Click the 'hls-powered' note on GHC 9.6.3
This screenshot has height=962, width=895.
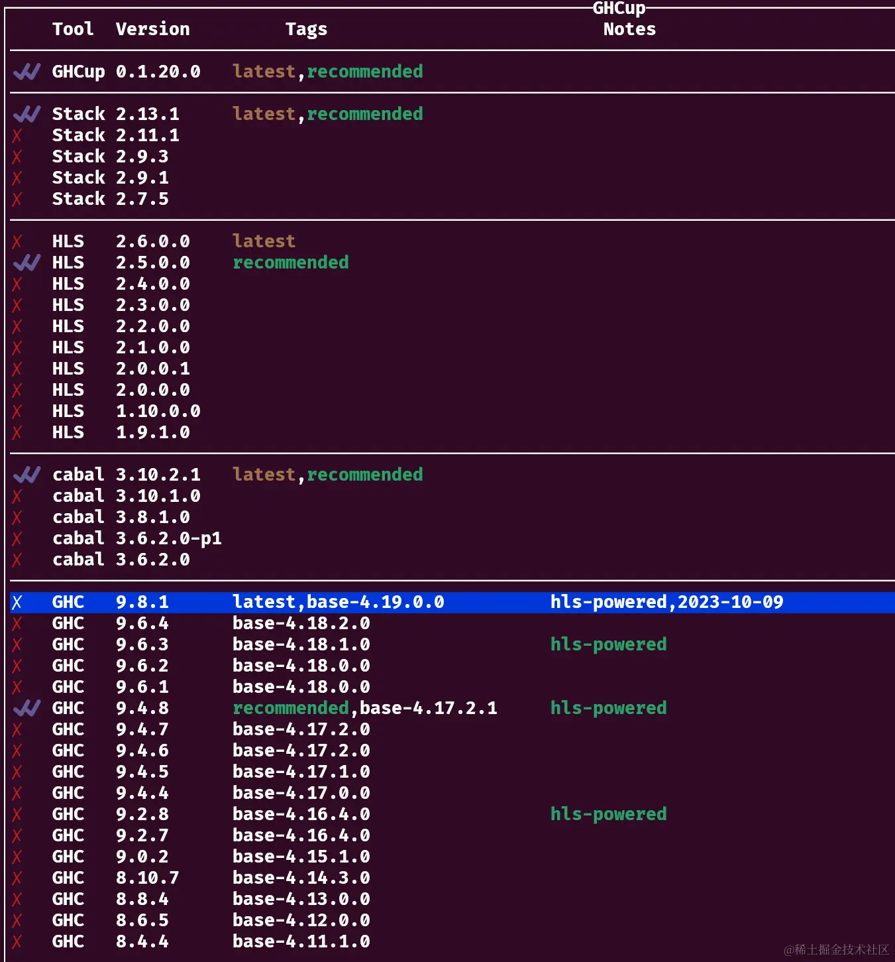click(609, 644)
